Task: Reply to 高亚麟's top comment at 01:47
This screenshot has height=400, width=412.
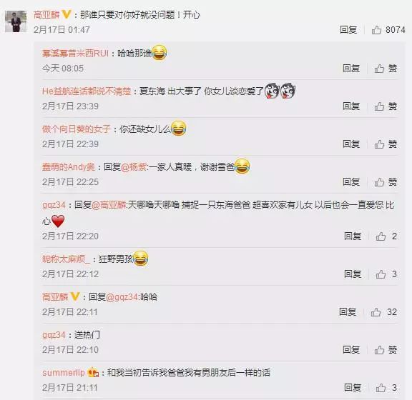Action: click(x=348, y=30)
